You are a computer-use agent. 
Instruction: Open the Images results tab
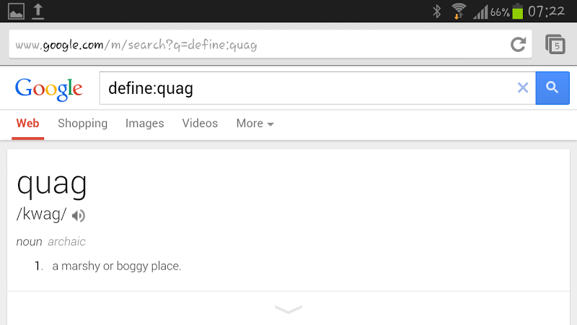coord(144,123)
